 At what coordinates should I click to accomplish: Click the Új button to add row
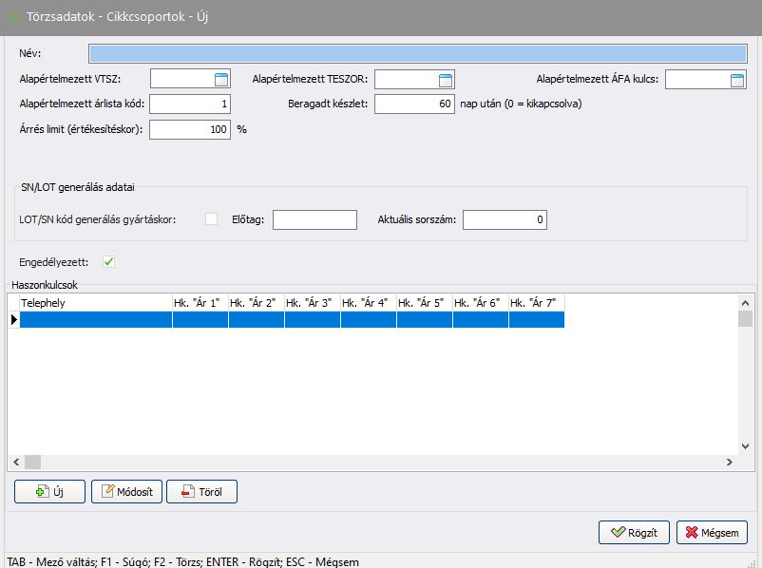click(49, 491)
